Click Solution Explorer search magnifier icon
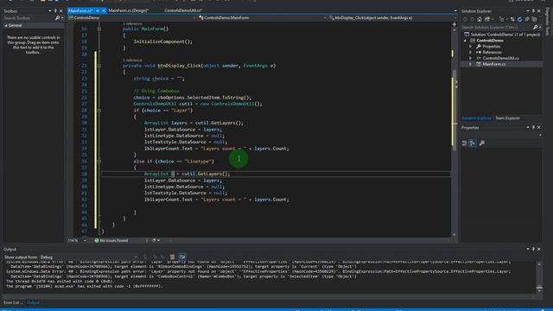Viewport: 553px width, 311px height. point(536,27)
